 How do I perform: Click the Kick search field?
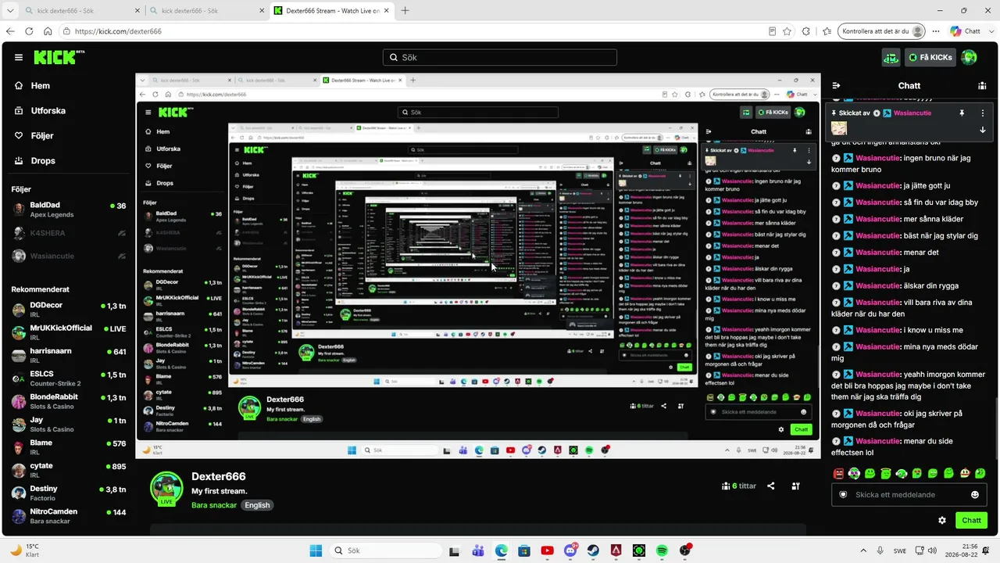point(500,57)
